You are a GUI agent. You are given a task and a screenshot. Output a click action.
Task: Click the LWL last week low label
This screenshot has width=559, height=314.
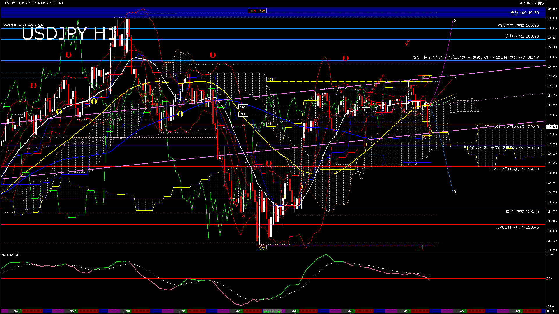[x=261, y=247]
